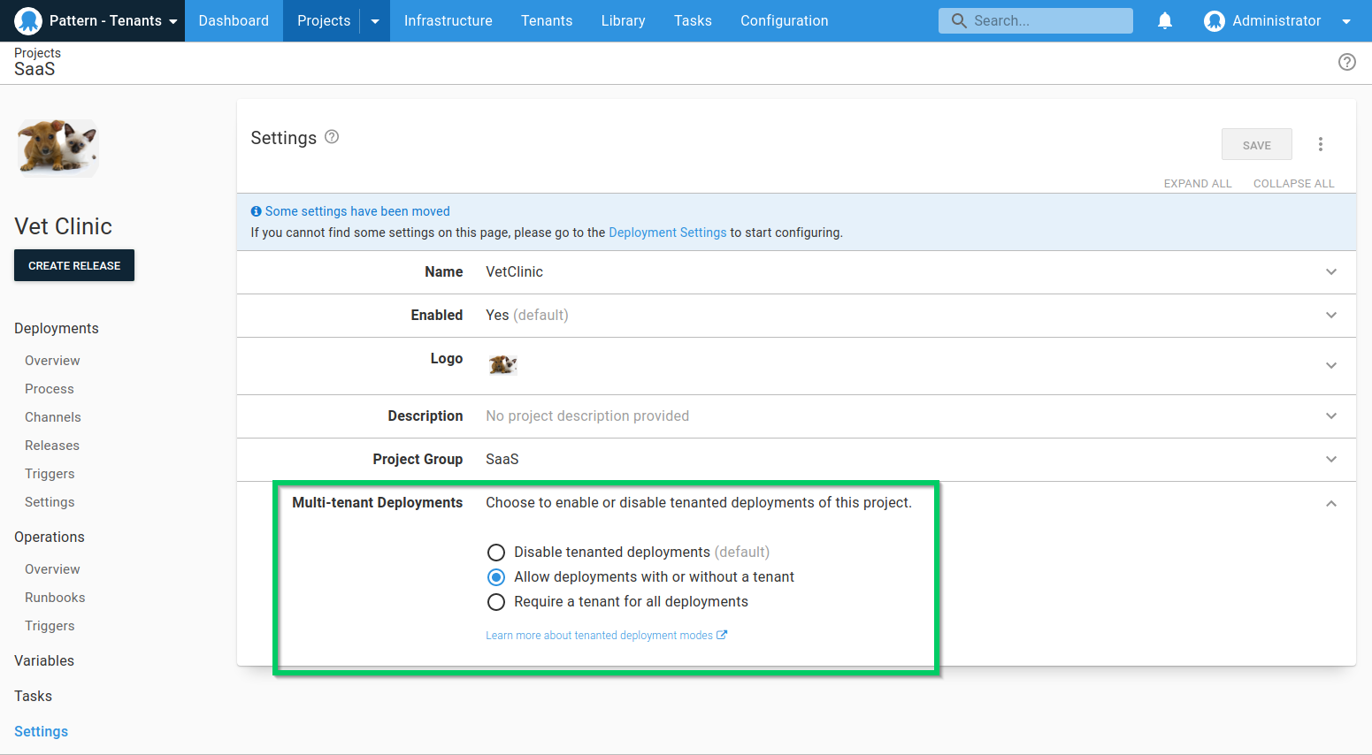Click the help icon beside Settings heading
The height and width of the screenshot is (755, 1372).
coord(332,137)
